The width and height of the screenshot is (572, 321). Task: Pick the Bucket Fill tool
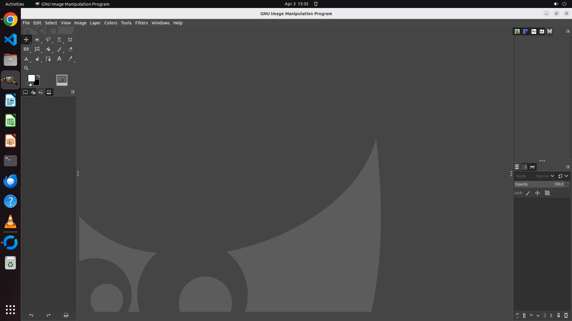pyautogui.click(x=48, y=49)
